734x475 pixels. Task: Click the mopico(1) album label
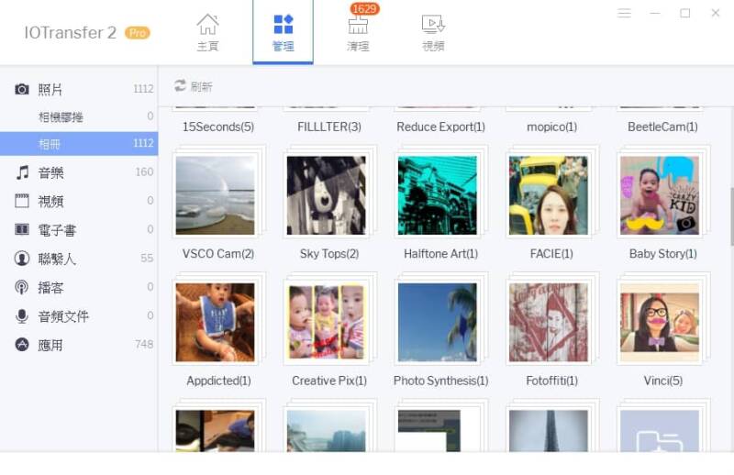tap(552, 127)
